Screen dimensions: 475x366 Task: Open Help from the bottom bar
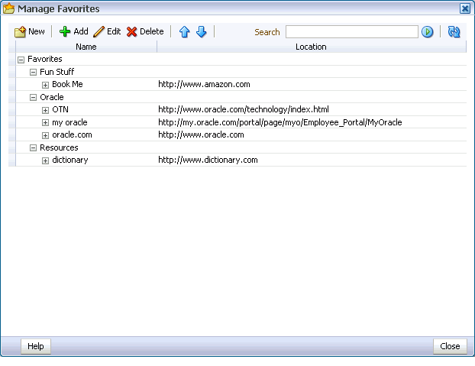pos(36,346)
